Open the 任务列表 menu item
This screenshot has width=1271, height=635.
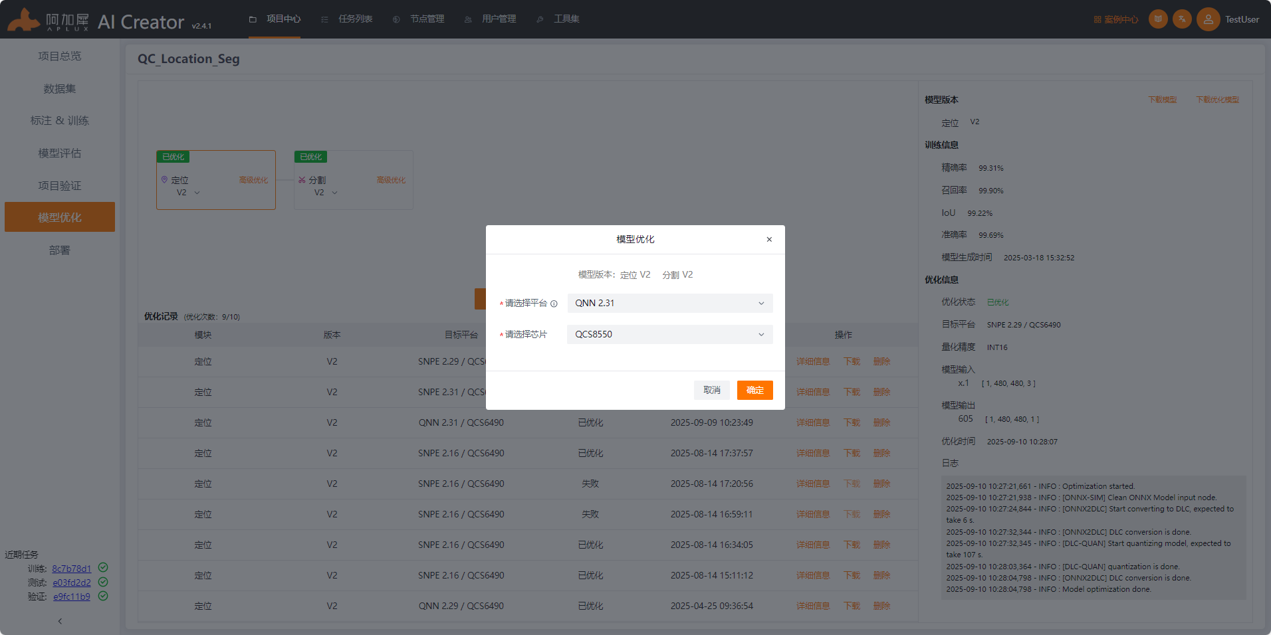pos(347,19)
